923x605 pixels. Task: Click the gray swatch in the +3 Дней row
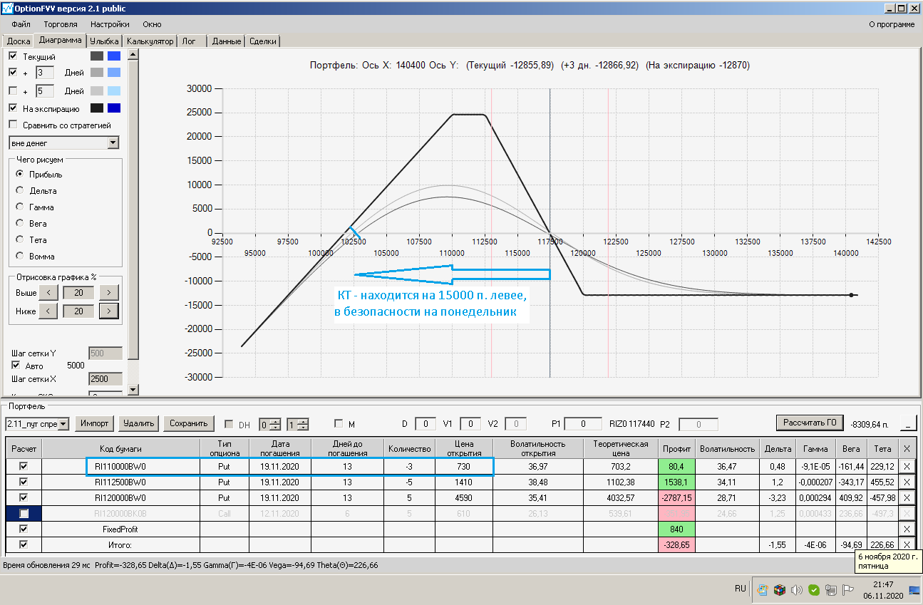tap(97, 72)
